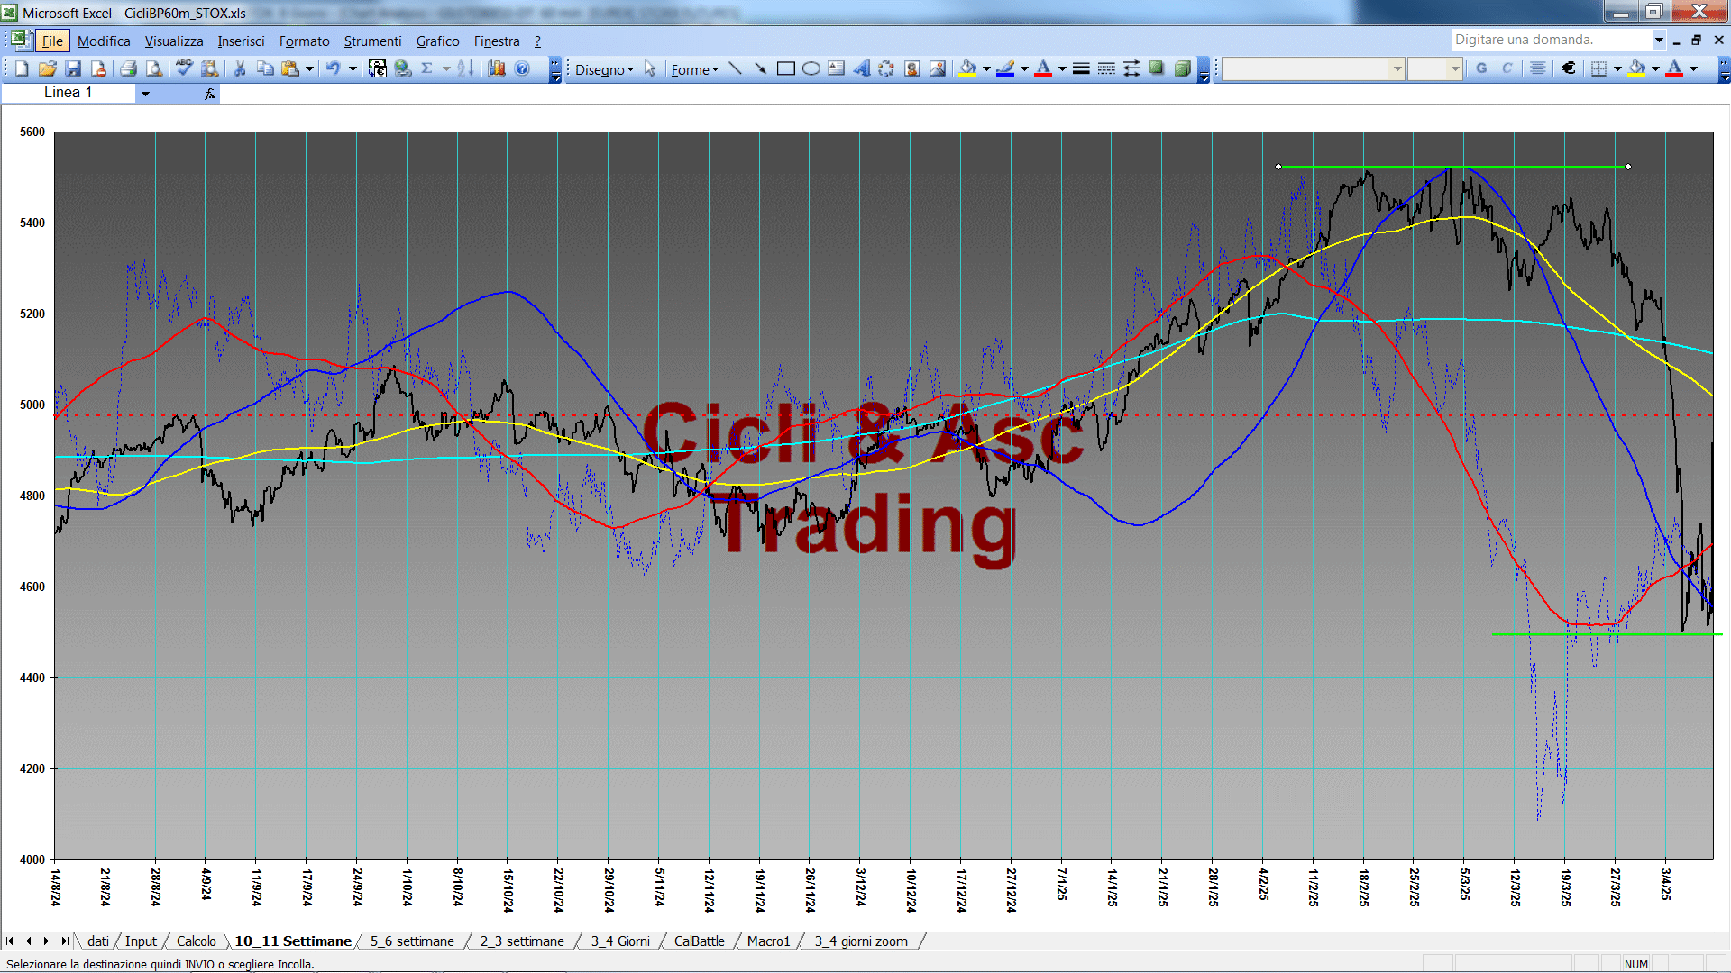The width and height of the screenshot is (1731, 973).
Task: Undo the last action
Action: pos(334,68)
